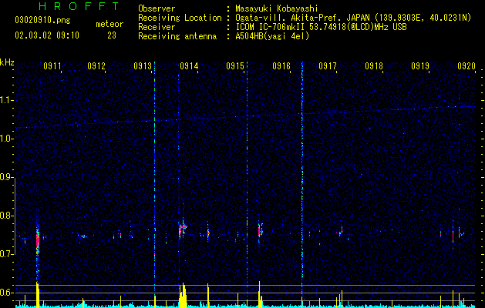The height and width of the screenshot is (308, 485).
Task: Click the 0919 time marker
Action: tap(420, 66)
